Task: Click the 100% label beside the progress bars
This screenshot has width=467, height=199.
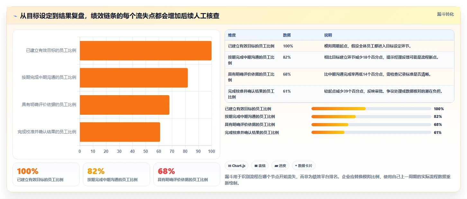Action: [439, 109]
